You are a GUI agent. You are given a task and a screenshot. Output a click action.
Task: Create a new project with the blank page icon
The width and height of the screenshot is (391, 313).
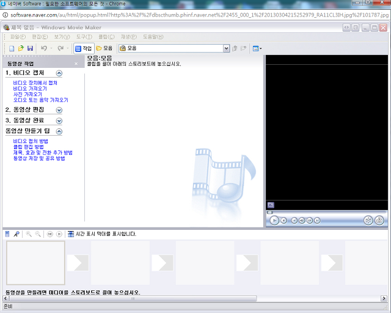coord(12,48)
